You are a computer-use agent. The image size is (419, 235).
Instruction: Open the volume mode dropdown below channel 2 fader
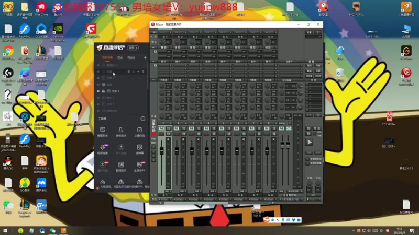(183, 191)
